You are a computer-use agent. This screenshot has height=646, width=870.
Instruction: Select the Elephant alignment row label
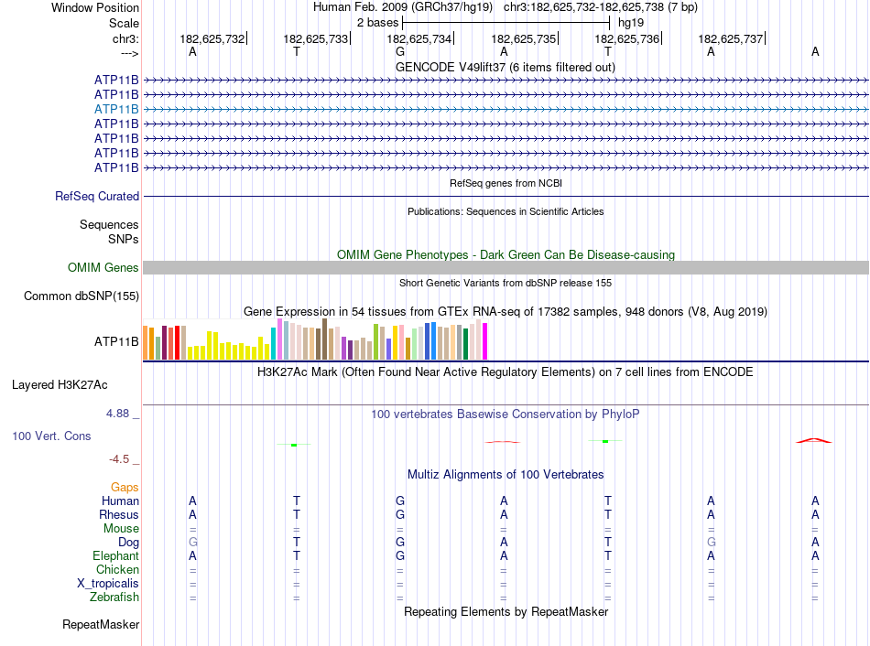tap(115, 555)
